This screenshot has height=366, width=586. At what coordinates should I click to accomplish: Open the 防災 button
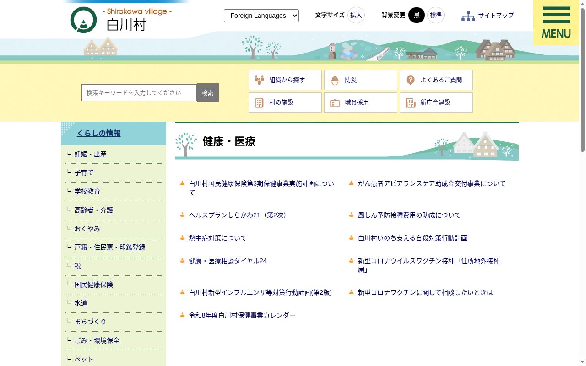point(361,80)
